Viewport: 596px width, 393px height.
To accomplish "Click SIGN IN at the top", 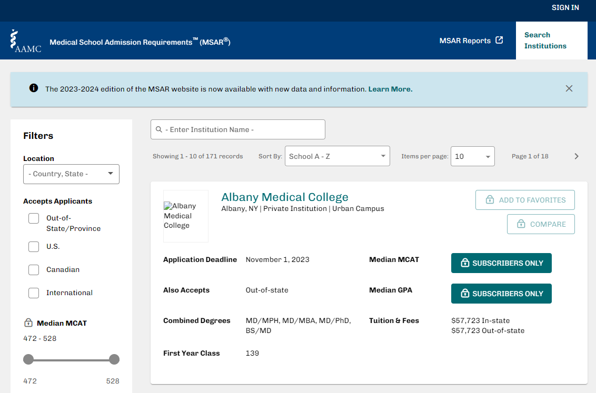I will pyautogui.click(x=565, y=7).
